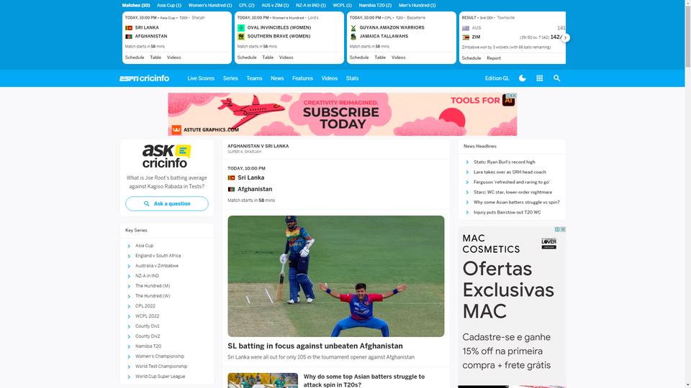Open WCPL 2022 series link
691x388 pixels.
point(147,316)
